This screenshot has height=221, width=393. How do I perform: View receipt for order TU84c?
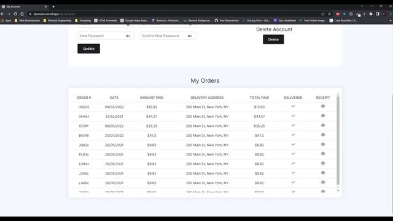click(x=323, y=163)
